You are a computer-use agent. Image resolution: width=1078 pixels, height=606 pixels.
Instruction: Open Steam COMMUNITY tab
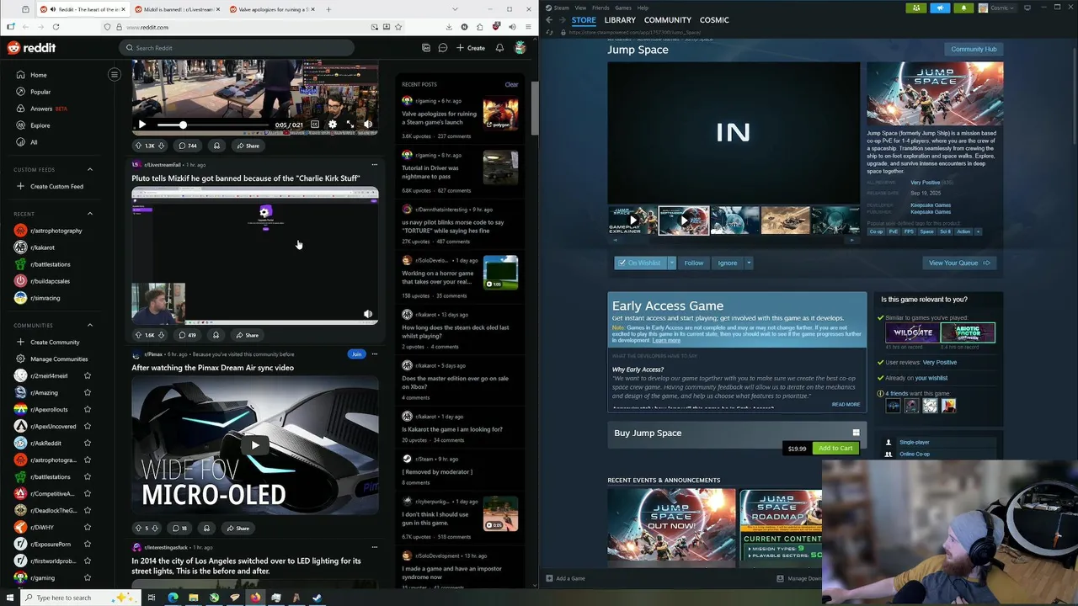tap(668, 20)
